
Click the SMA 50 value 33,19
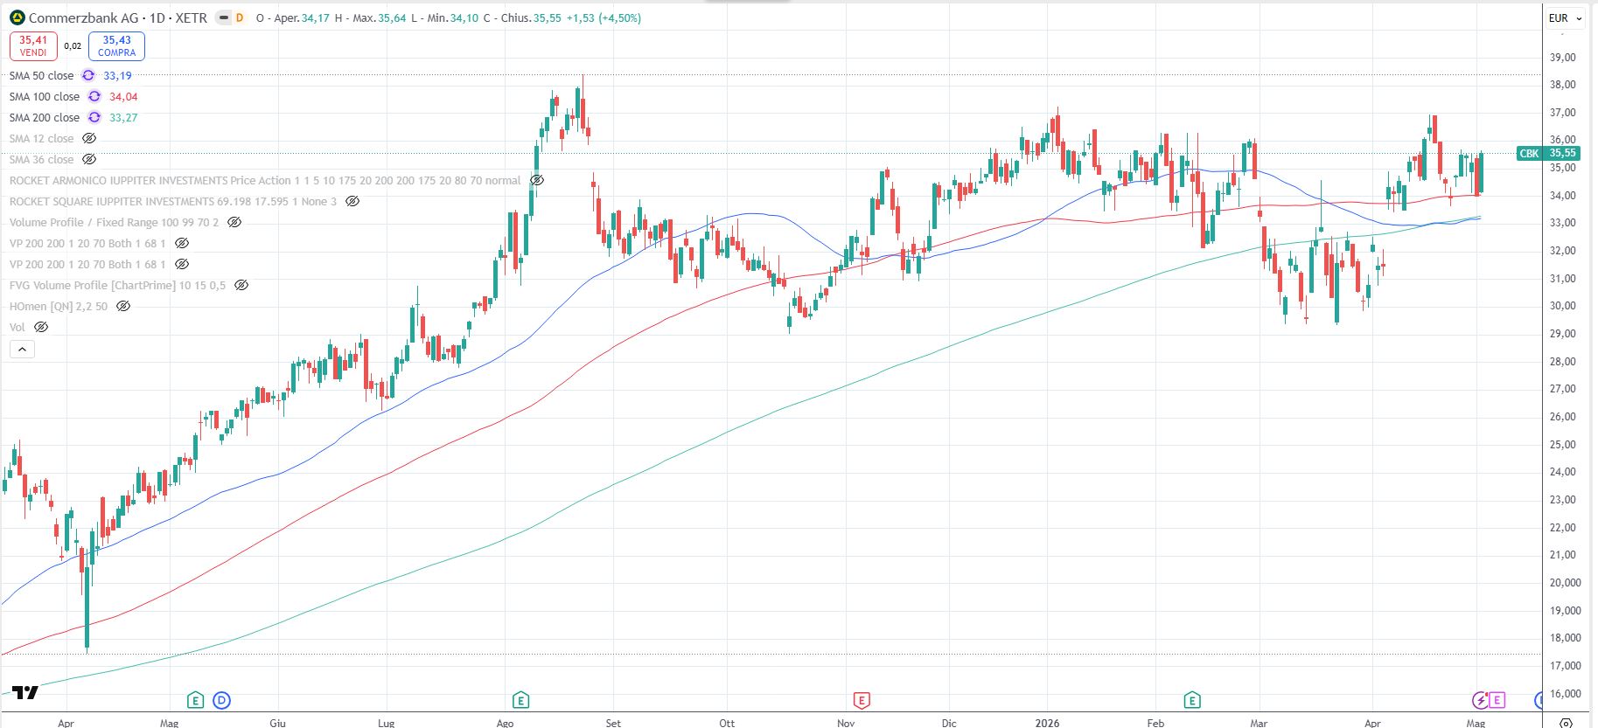pyautogui.click(x=117, y=76)
